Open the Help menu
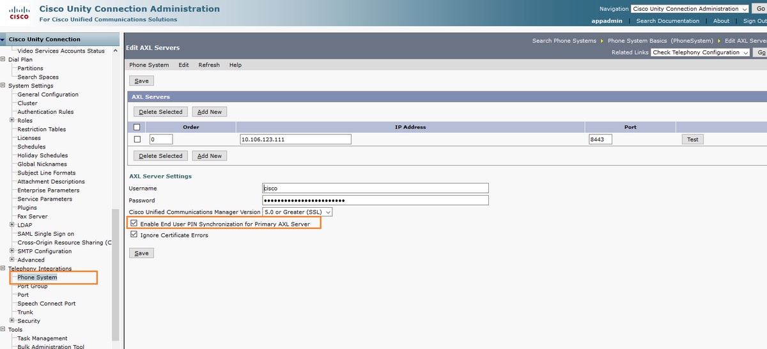The height and width of the screenshot is (349, 767). 235,65
